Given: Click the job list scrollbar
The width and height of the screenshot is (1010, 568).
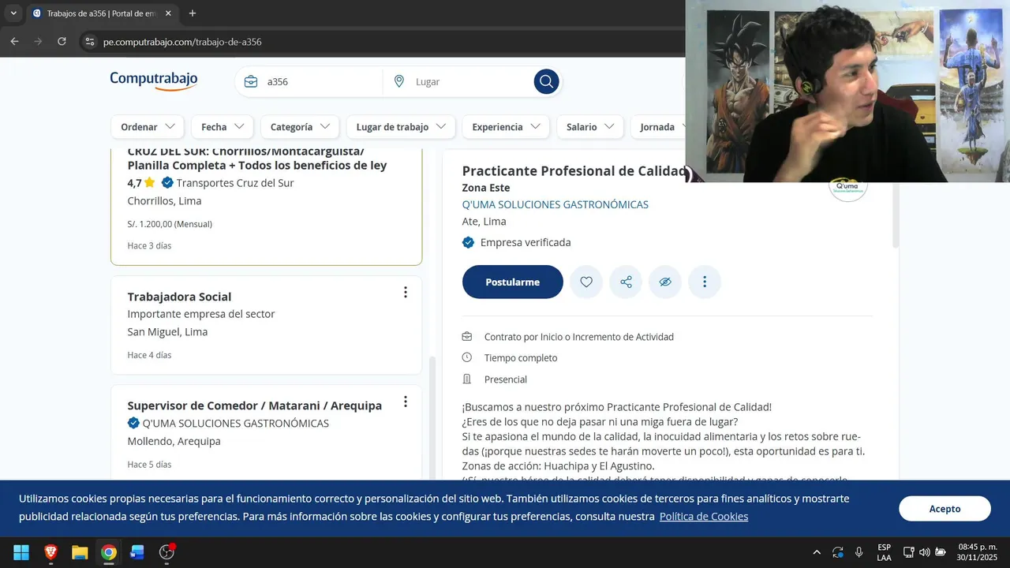Looking at the screenshot, I should [x=432, y=418].
